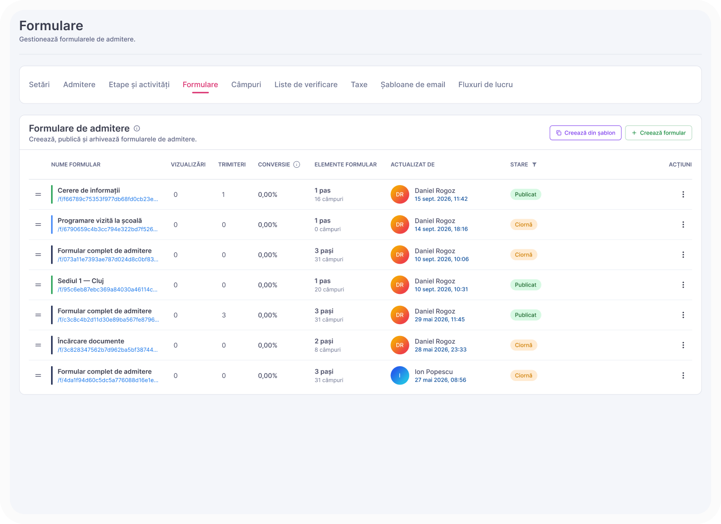721x524 pixels.
Task: Open the Șabloane de email tab
Action: pos(413,85)
